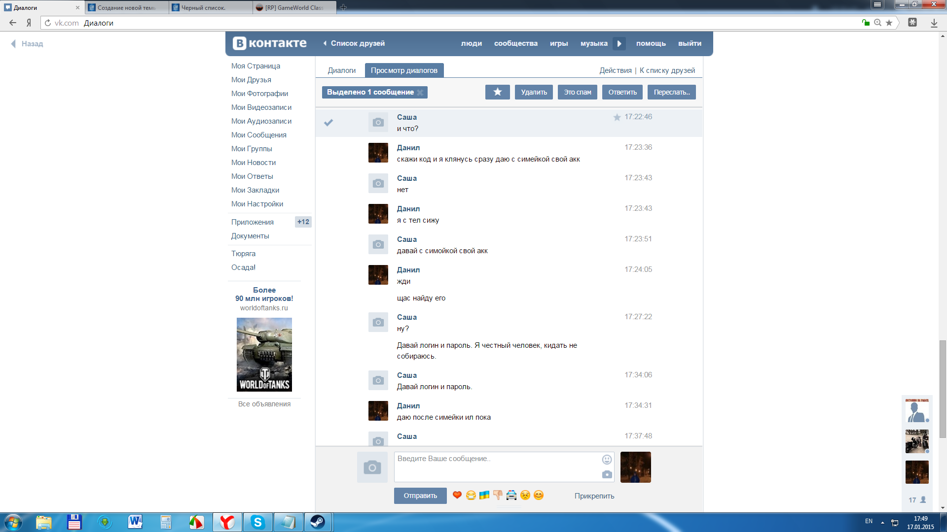Switch to '[RP] GameWorld Class' browser tab
Image resolution: width=947 pixels, height=532 pixels.
[x=294, y=7]
